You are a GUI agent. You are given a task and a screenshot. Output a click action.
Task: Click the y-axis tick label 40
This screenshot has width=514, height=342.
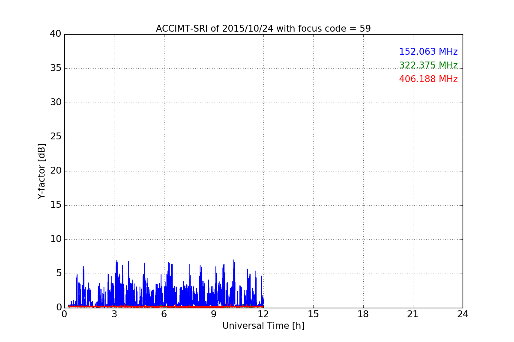coord(56,34)
